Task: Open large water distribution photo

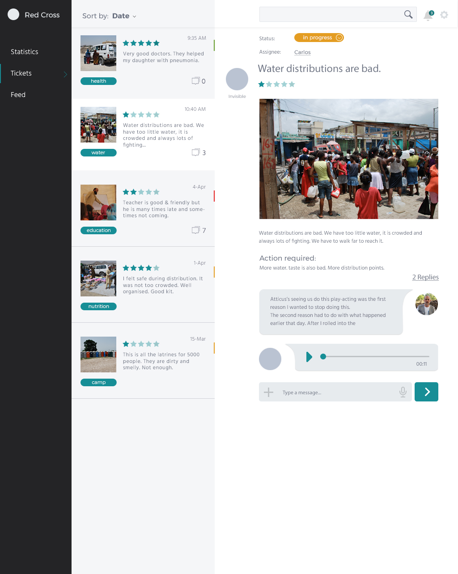Action: (x=349, y=159)
